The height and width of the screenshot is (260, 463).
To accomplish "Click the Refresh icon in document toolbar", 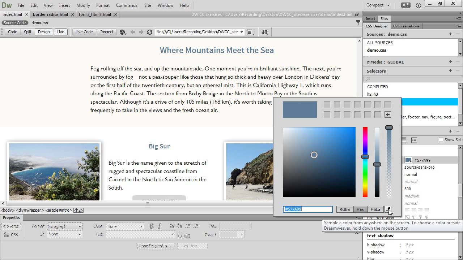I will 150,32.
